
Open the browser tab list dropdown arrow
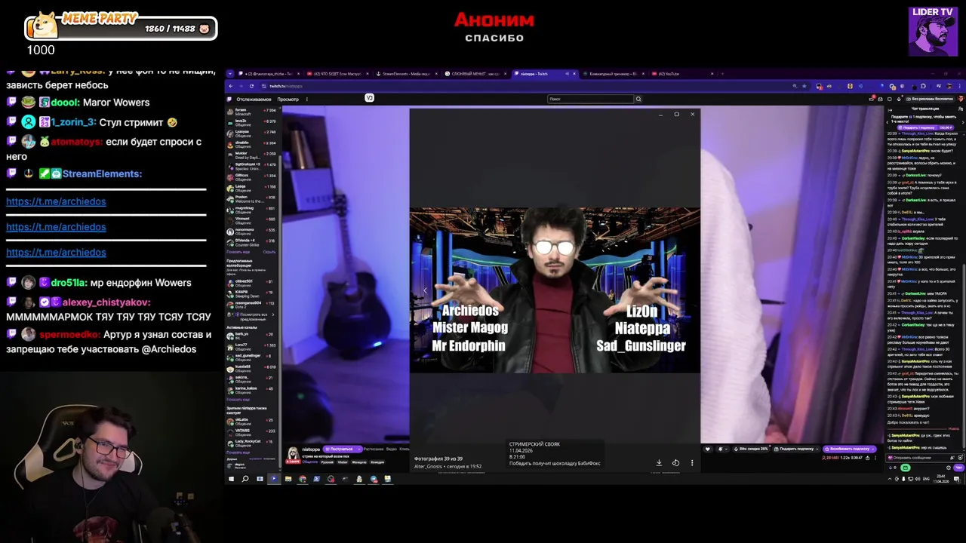tap(231, 73)
